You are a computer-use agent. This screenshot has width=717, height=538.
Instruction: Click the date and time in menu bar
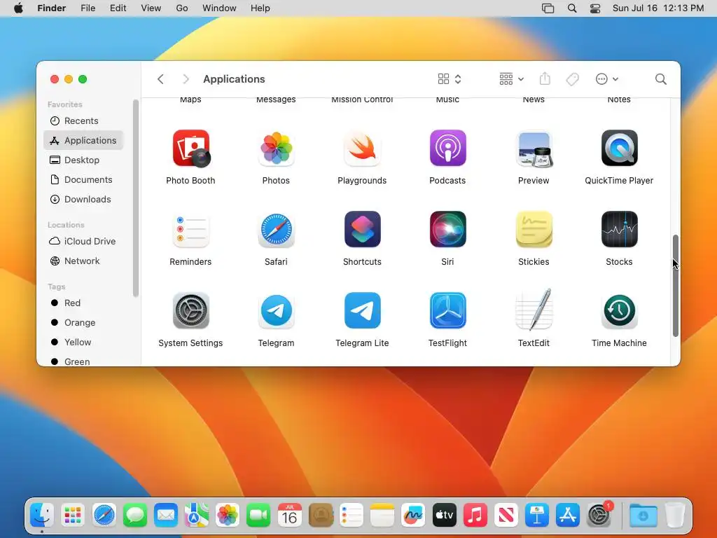[x=658, y=8]
